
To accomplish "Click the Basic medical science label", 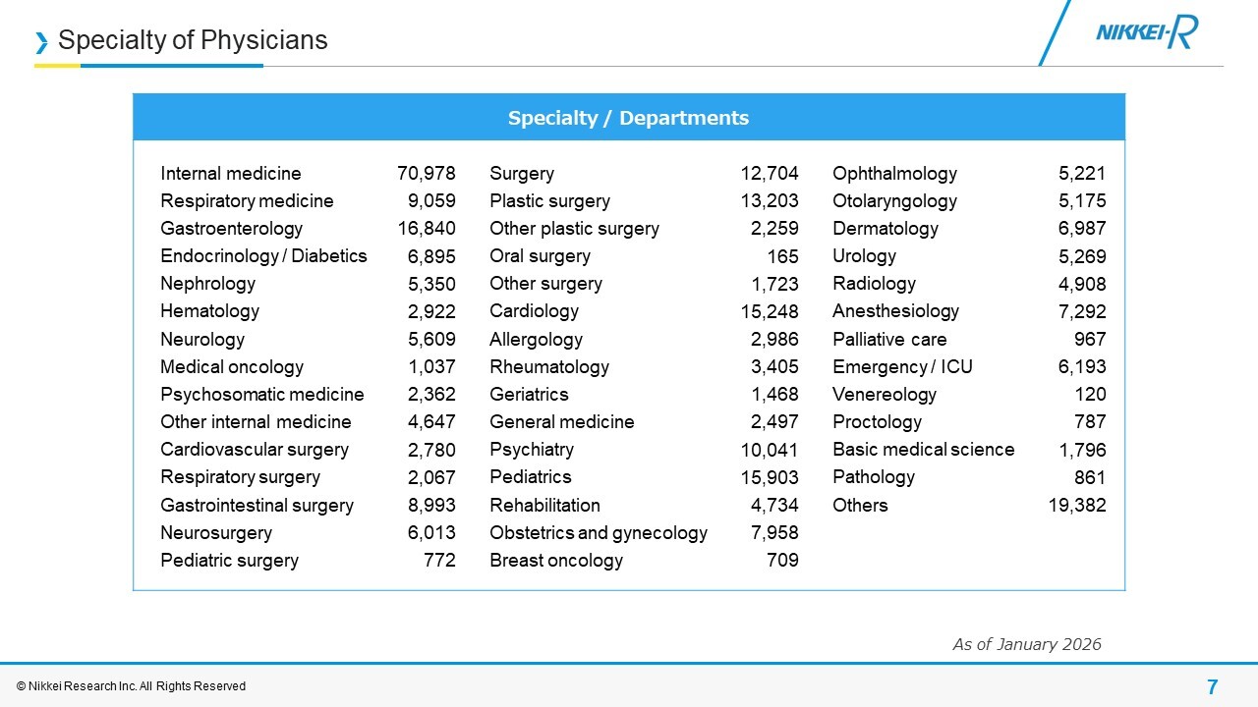I will (923, 450).
